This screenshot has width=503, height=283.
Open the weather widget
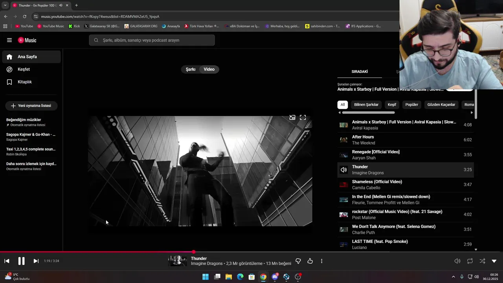pos(17,277)
